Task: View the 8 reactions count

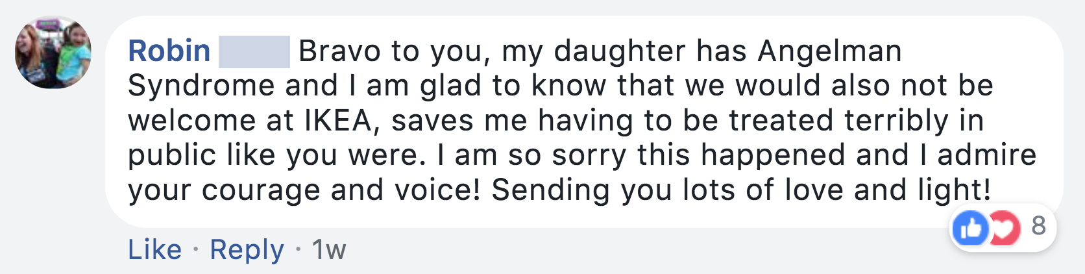Action: click(x=1039, y=226)
